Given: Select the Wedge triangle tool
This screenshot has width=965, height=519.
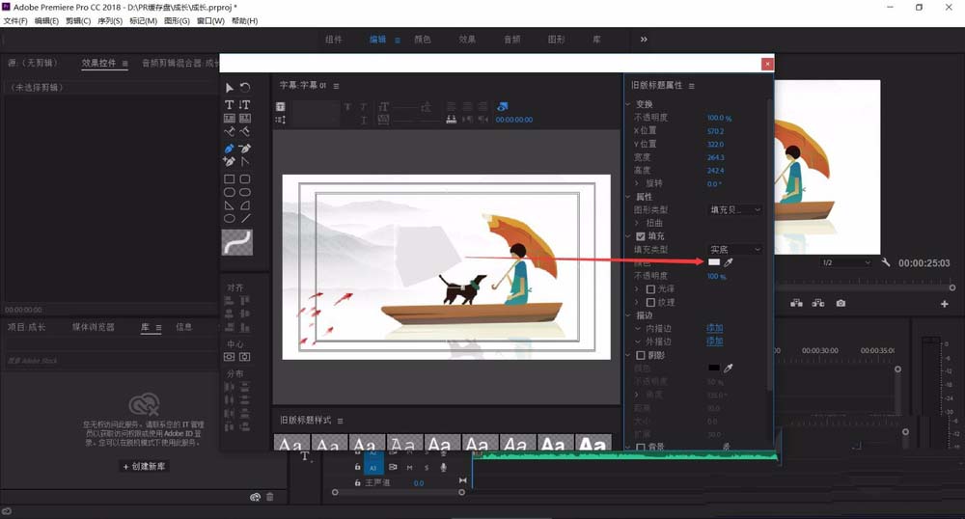Looking at the screenshot, I should tap(229, 205).
